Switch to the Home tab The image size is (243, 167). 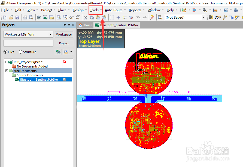coord(85,25)
